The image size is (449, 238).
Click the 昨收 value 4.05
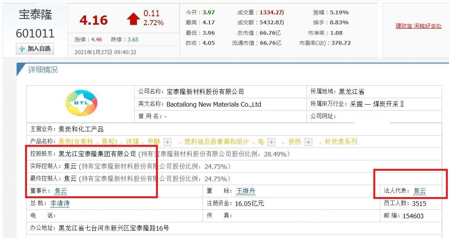pyautogui.click(x=208, y=43)
